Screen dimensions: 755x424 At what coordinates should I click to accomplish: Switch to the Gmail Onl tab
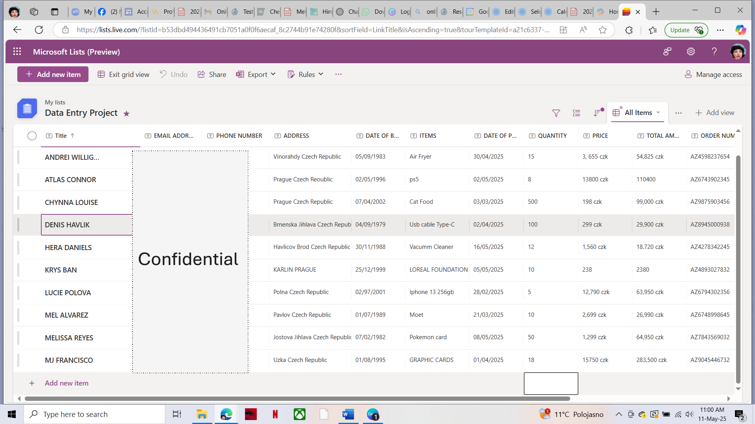point(215,12)
